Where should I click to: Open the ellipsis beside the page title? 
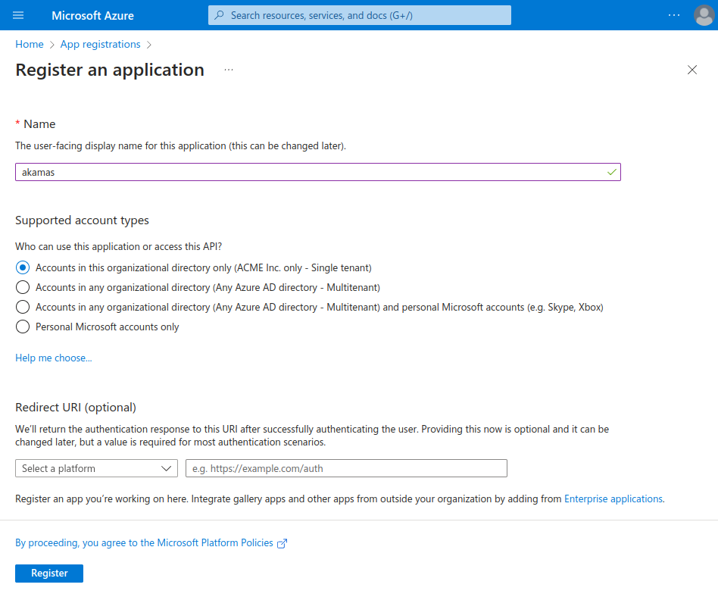229,70
